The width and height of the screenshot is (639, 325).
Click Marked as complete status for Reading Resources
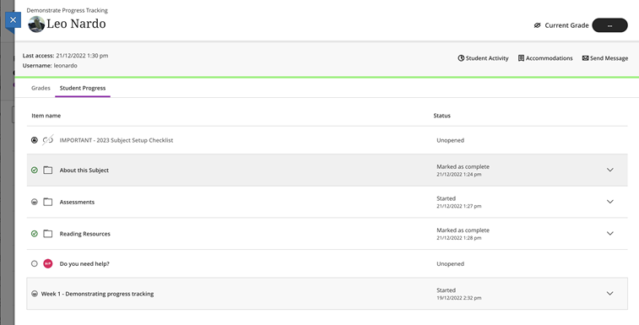pos(463,230)
